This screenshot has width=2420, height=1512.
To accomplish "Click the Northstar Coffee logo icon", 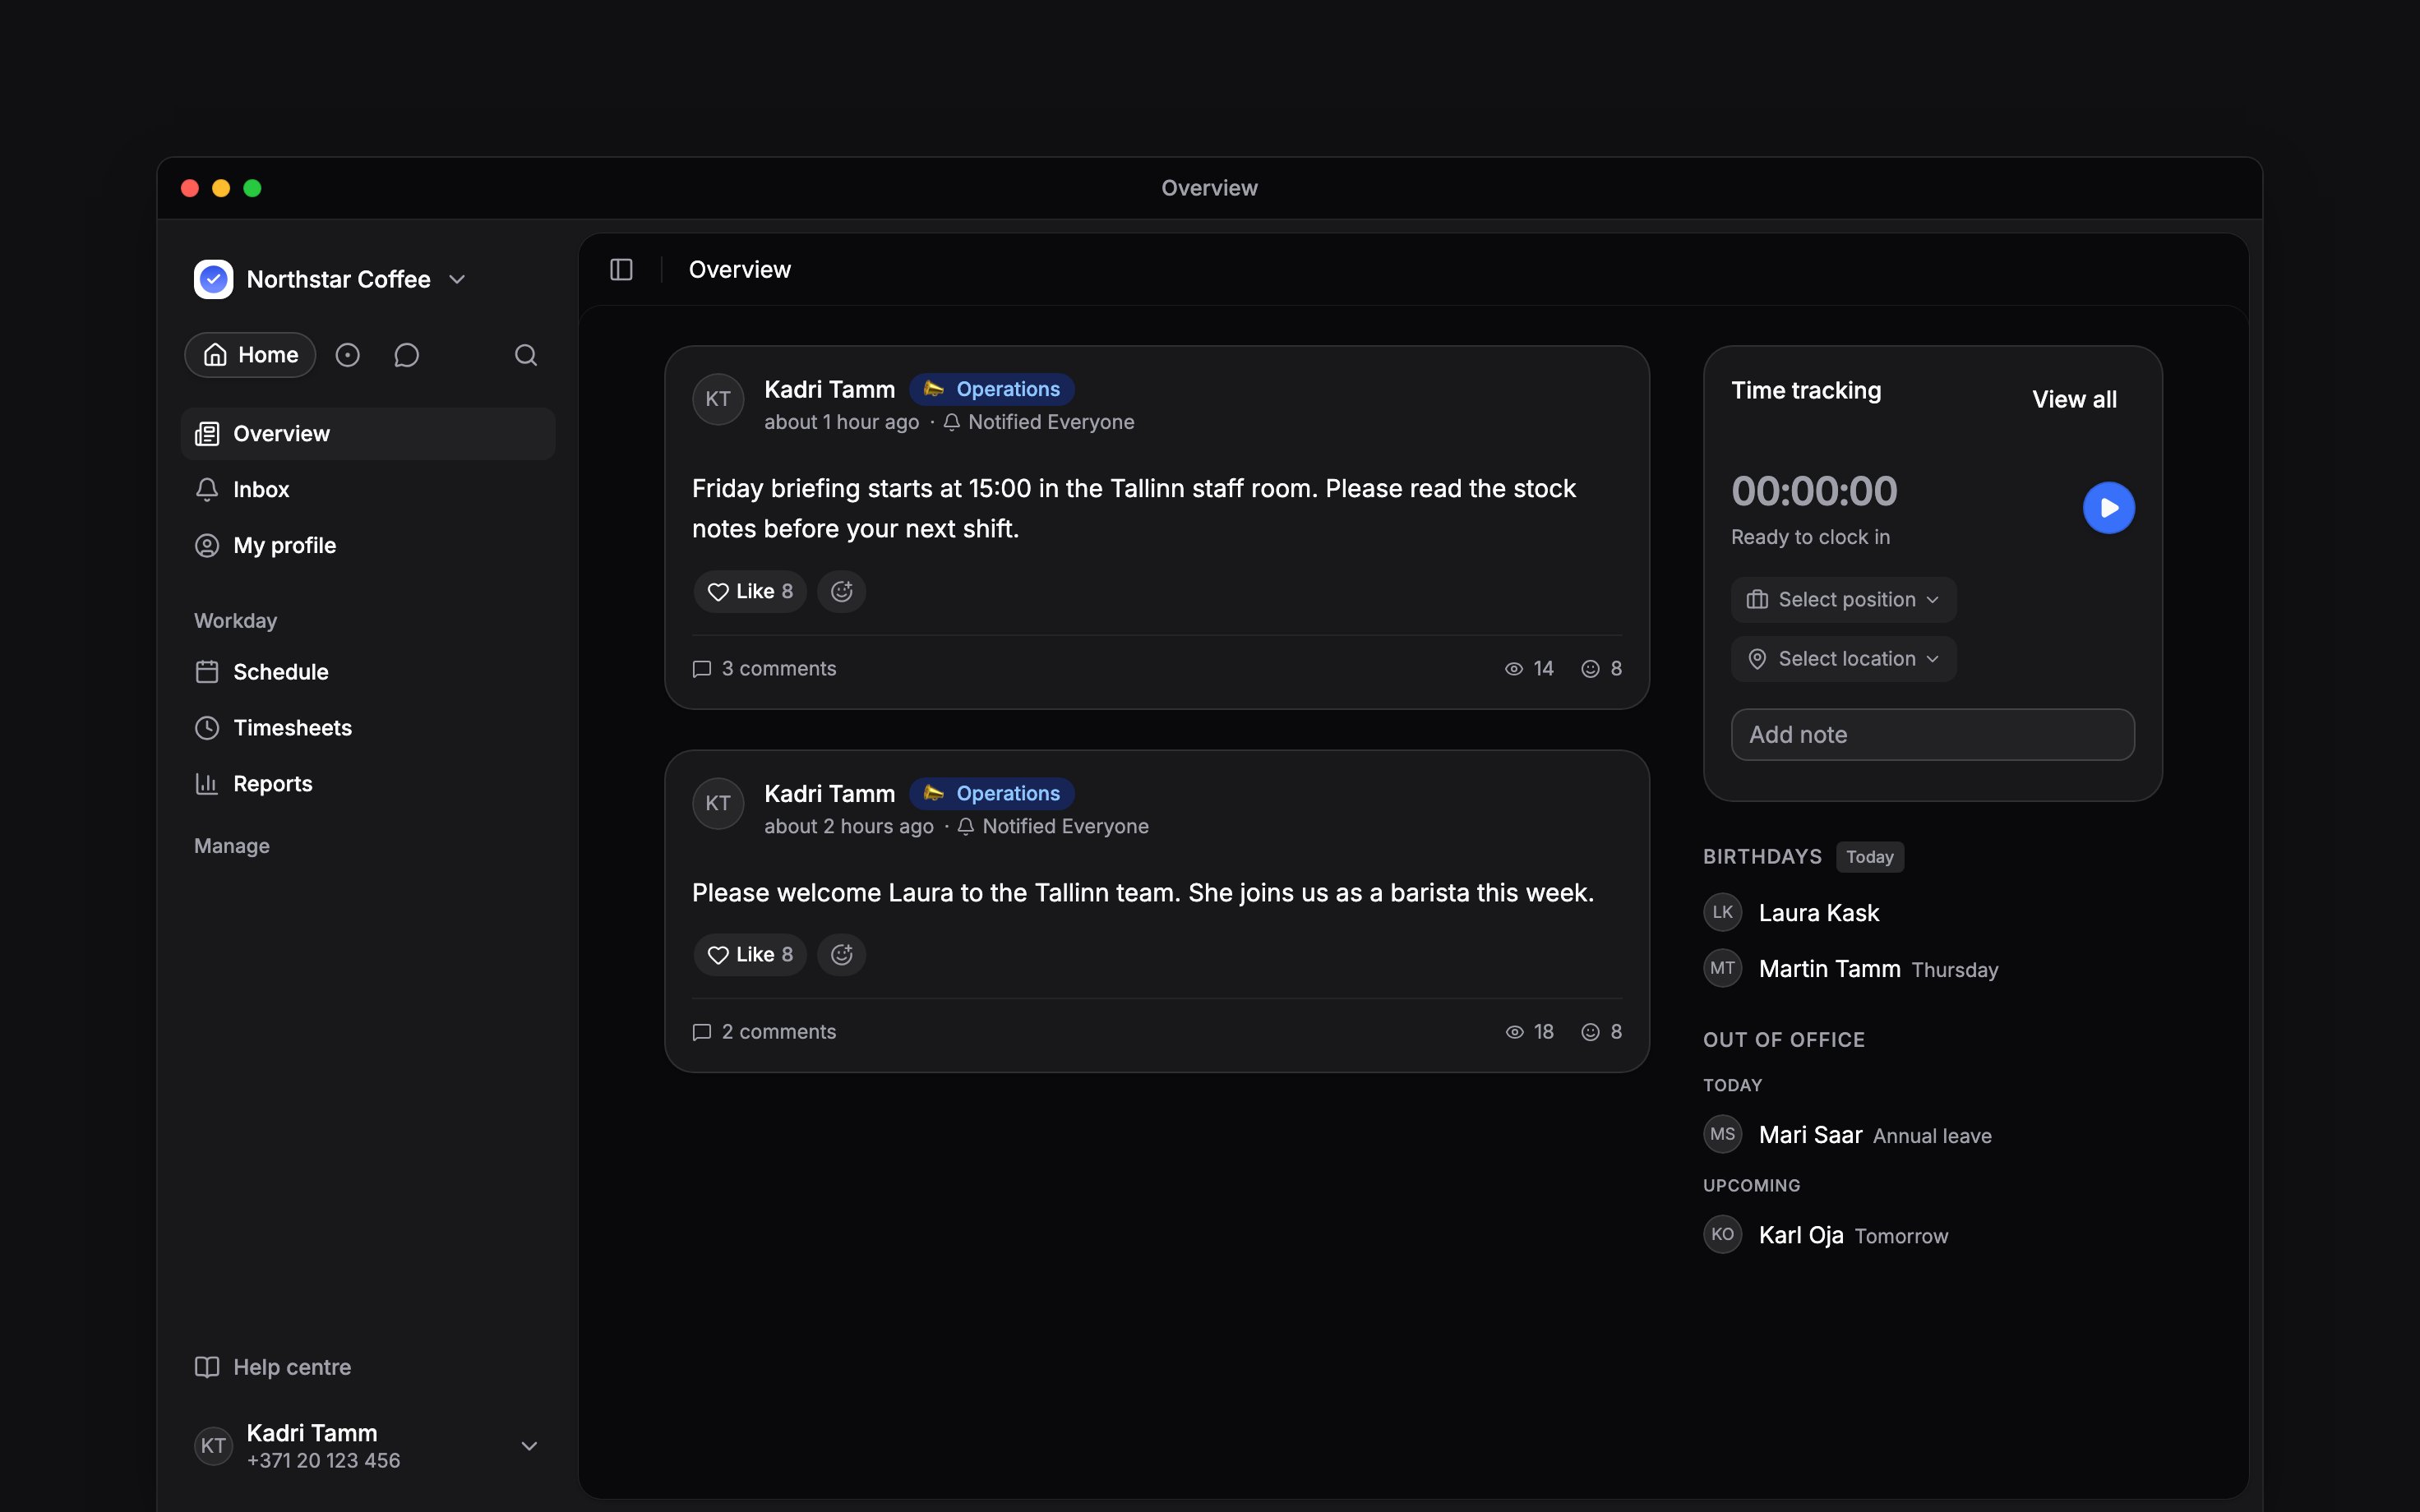I will pos(213,279).
